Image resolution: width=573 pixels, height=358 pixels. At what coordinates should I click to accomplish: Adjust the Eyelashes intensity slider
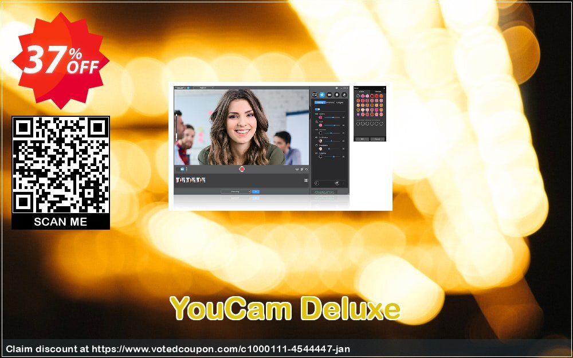332,156
